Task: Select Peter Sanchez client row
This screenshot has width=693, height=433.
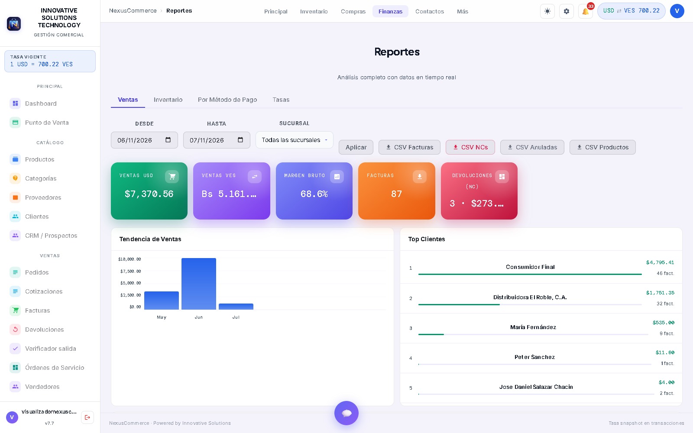Action: click(541, 358)
